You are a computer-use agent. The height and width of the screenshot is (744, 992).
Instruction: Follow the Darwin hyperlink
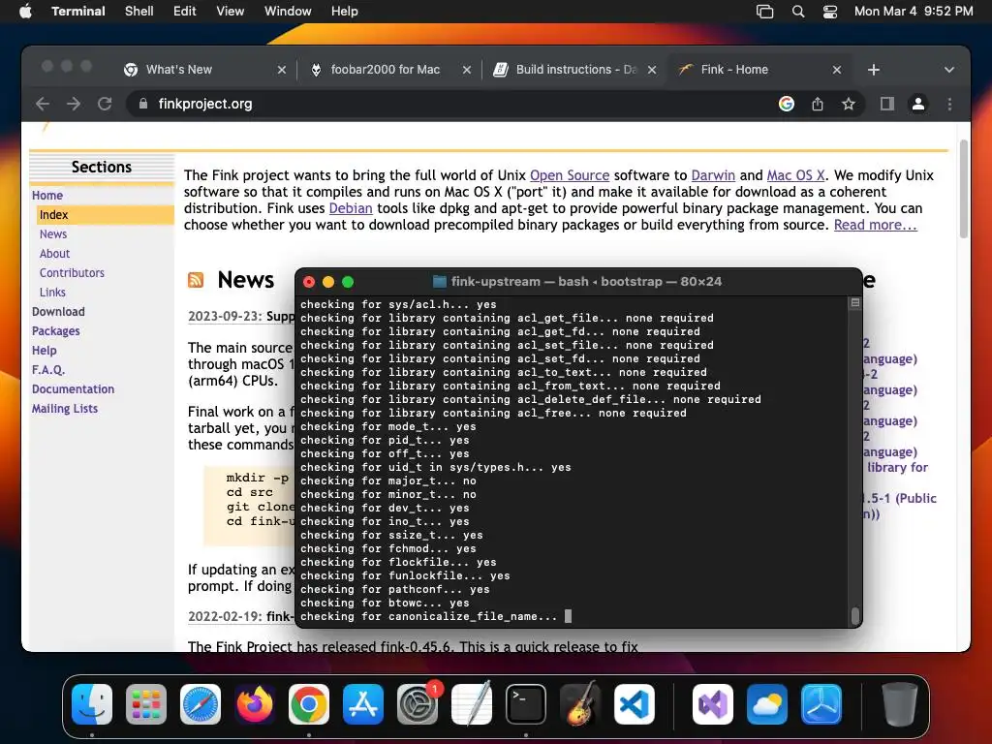(x=713, y=175)
